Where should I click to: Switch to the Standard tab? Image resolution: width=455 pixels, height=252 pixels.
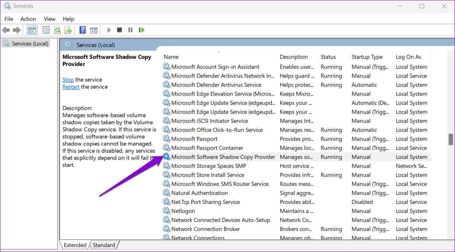point(104,245)
